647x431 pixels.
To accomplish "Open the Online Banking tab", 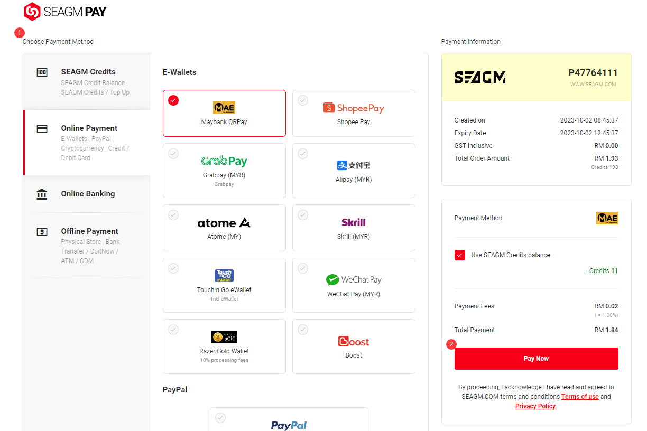I will (87, 194).
